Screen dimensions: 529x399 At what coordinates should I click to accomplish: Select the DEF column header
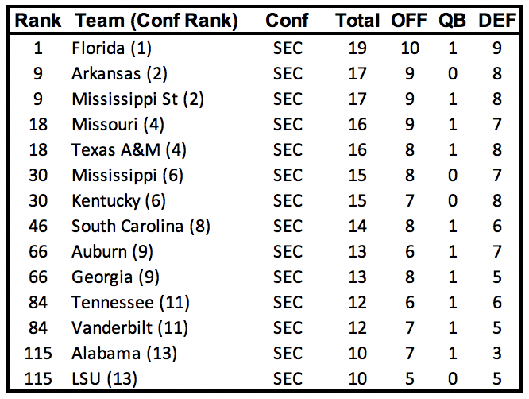(497, 21)
